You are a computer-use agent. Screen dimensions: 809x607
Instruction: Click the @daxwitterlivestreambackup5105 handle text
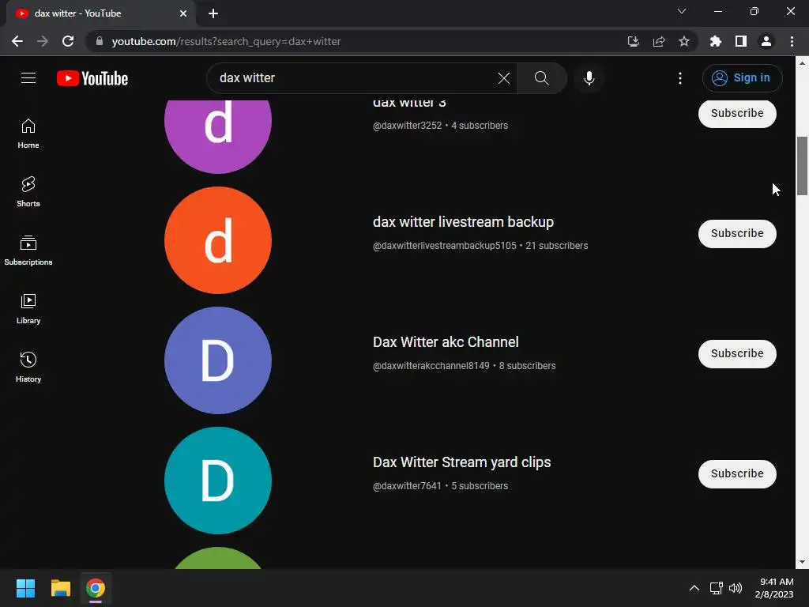pyautogui.click(x=444, y=246)
